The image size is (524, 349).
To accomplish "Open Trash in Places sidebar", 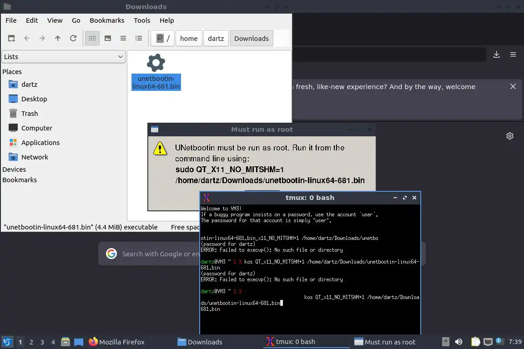I will click(x=30, y=114).
